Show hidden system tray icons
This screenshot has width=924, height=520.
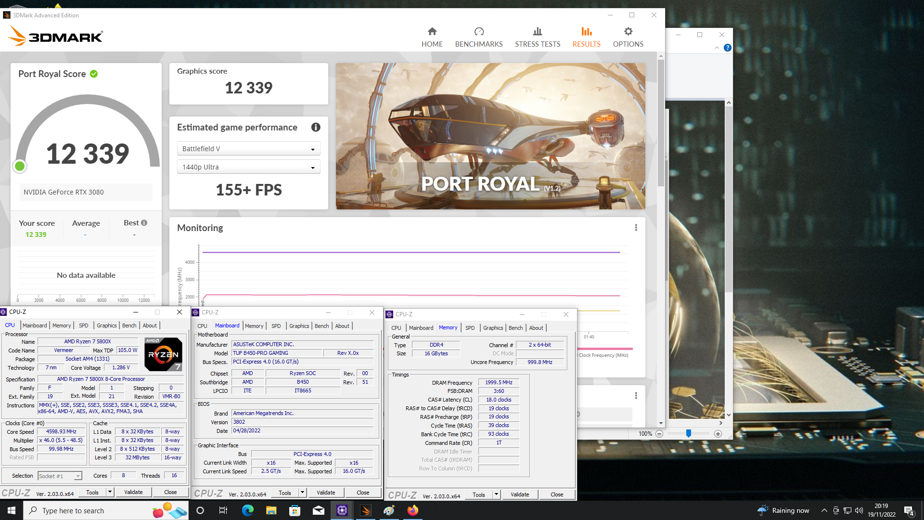pos(824,510)
